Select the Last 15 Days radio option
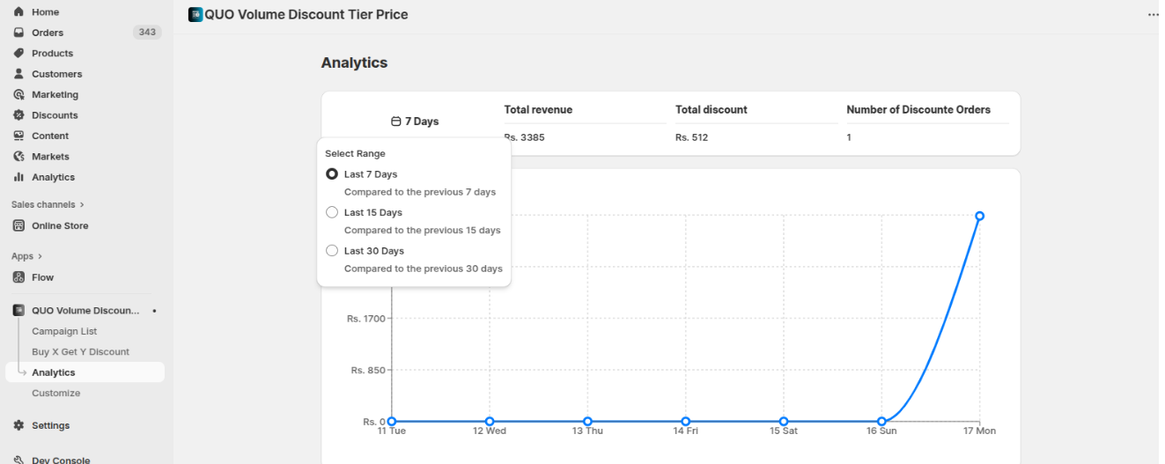This screenshot has width=1165, height=464. [x=332, y=212]
